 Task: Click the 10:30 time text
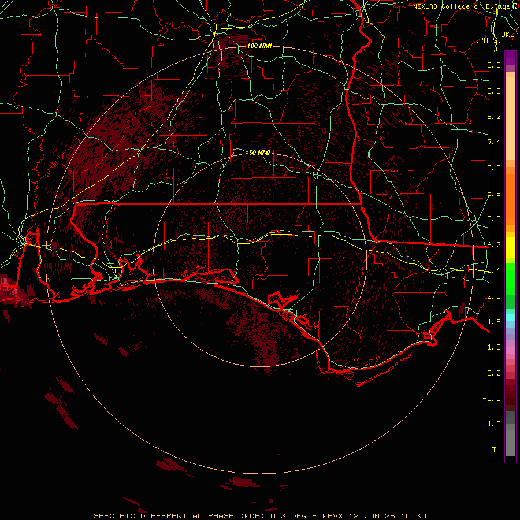point(413,516)
